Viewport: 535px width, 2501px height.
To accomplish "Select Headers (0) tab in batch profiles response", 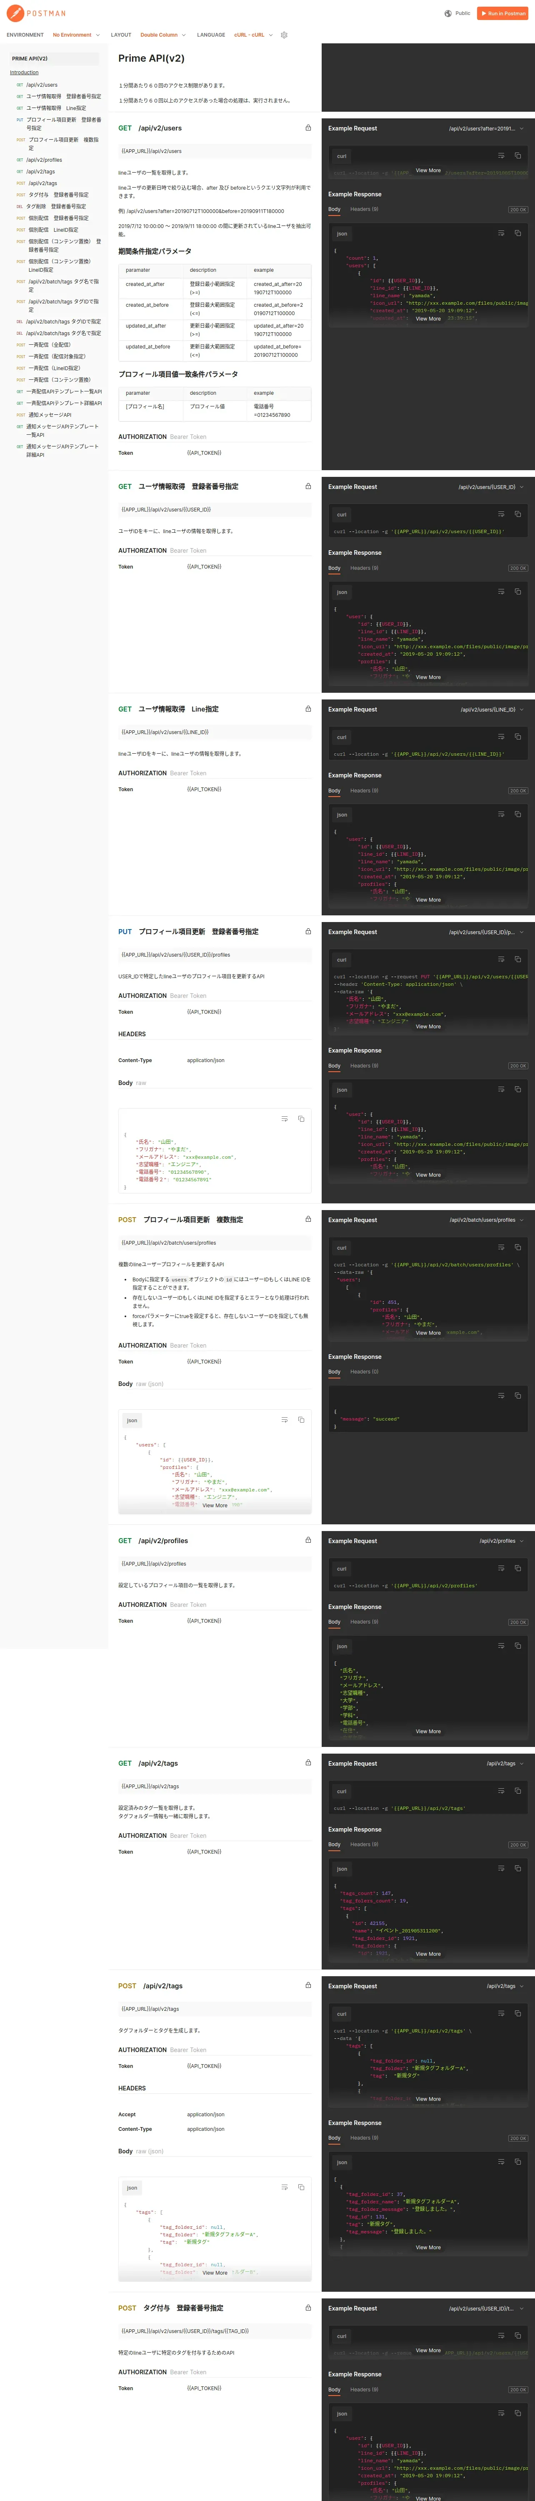I will click(364, 1371).
